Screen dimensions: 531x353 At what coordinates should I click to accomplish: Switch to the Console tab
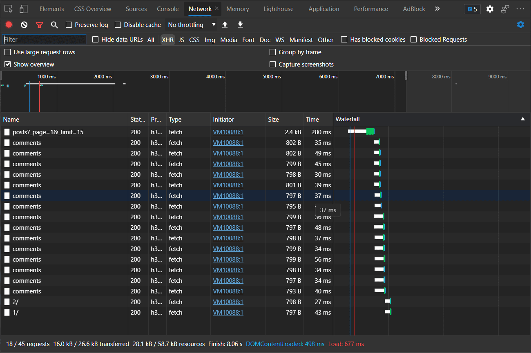tap(167, 9)
